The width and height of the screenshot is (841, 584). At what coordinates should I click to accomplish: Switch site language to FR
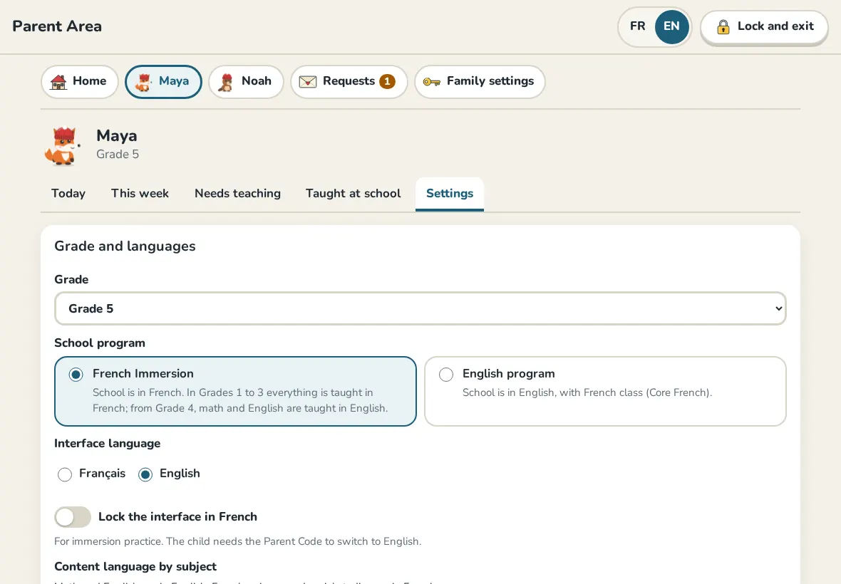(x=637, y=26)
